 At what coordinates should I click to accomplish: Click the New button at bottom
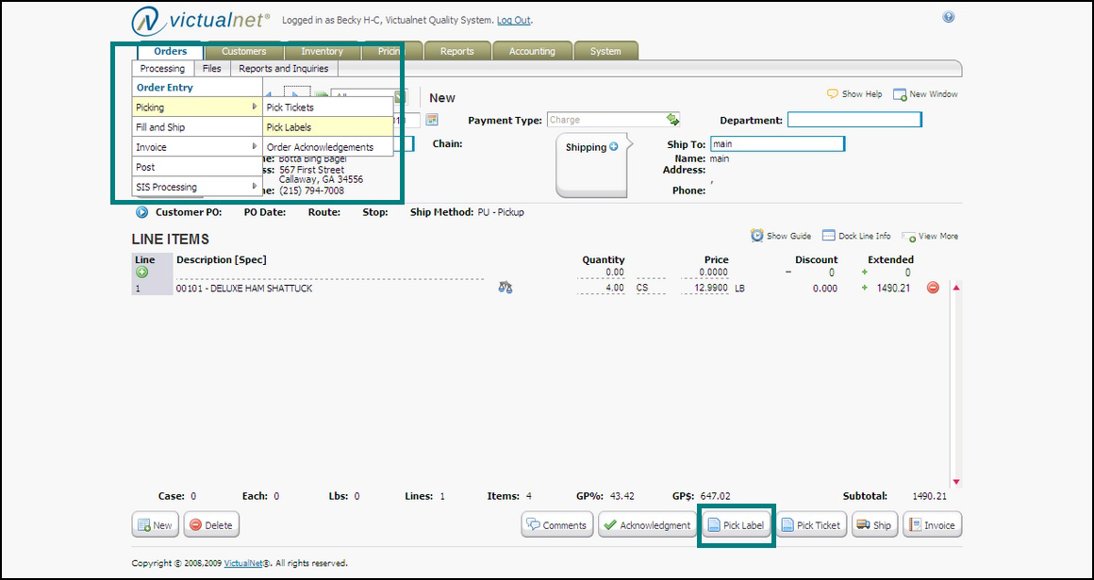click(x=155, y=525)
